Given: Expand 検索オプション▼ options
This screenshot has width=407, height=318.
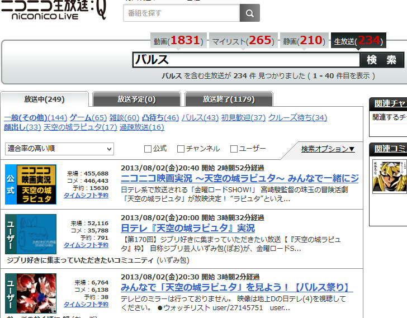Looking at the screenshot, I should coord(328,149).
